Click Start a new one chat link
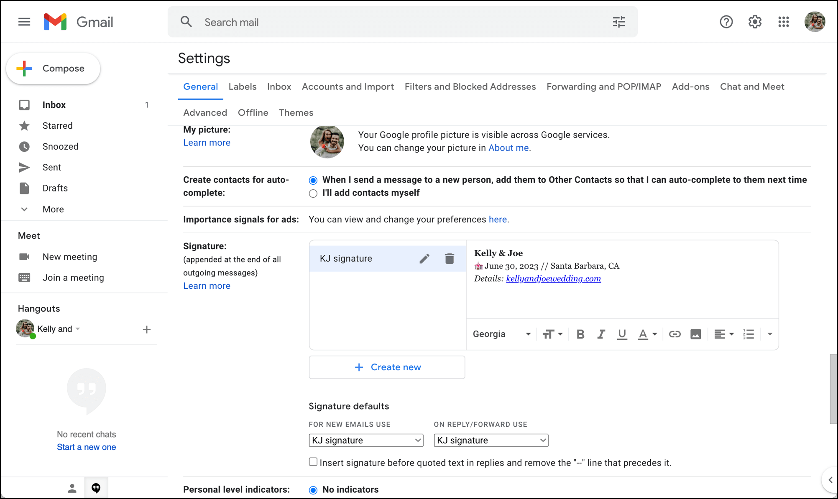Image resolution: width=838 pixels, height=499 pixels. coord(86,447)
